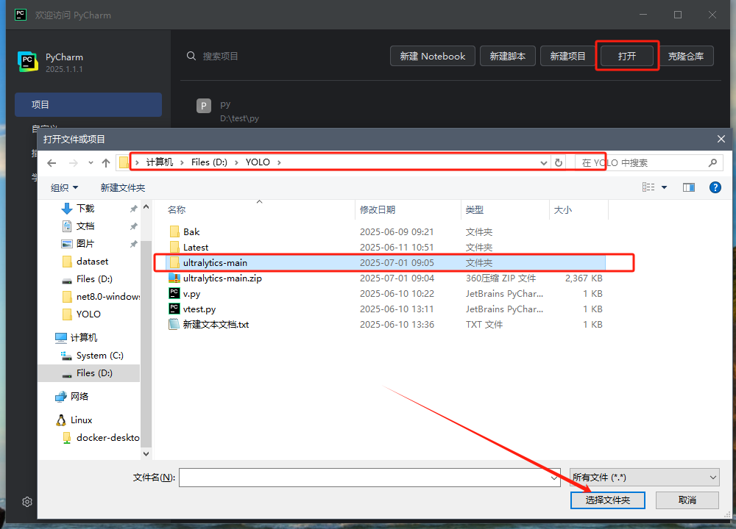Sort by 大小 column header
736x529 pixels.
coord(562,210)
